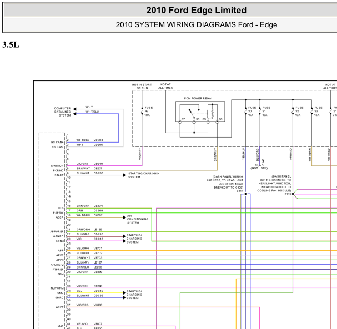Click the 'VIO/GRY' wire color at pin 7
Image resolution: width=337 pixels, height=329 pixels.
(82, 164)
